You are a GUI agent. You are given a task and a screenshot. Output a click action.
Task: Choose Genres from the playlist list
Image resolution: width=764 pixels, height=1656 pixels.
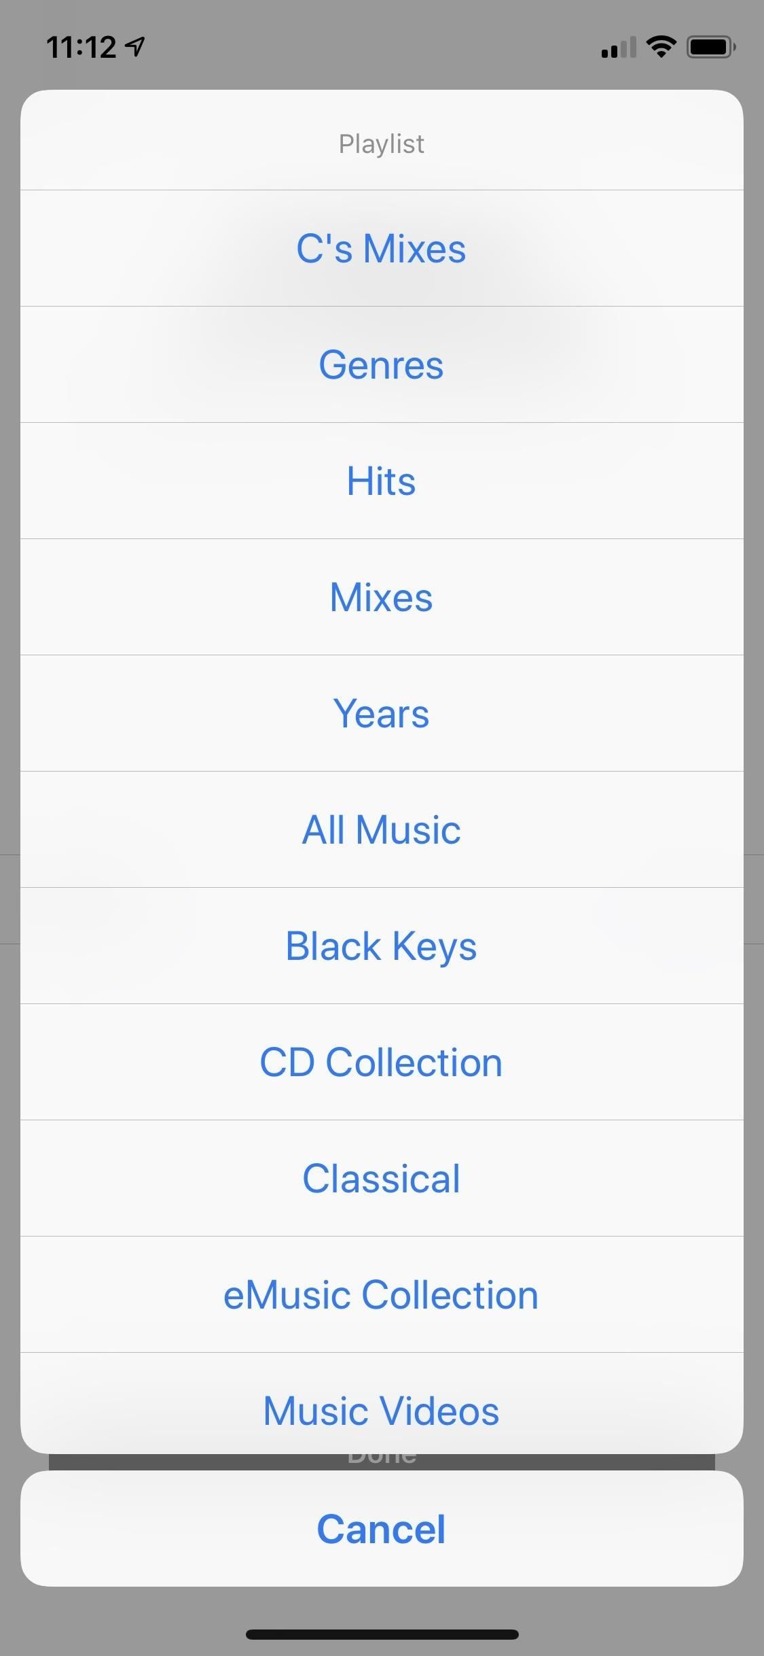[x=381, y=364]
